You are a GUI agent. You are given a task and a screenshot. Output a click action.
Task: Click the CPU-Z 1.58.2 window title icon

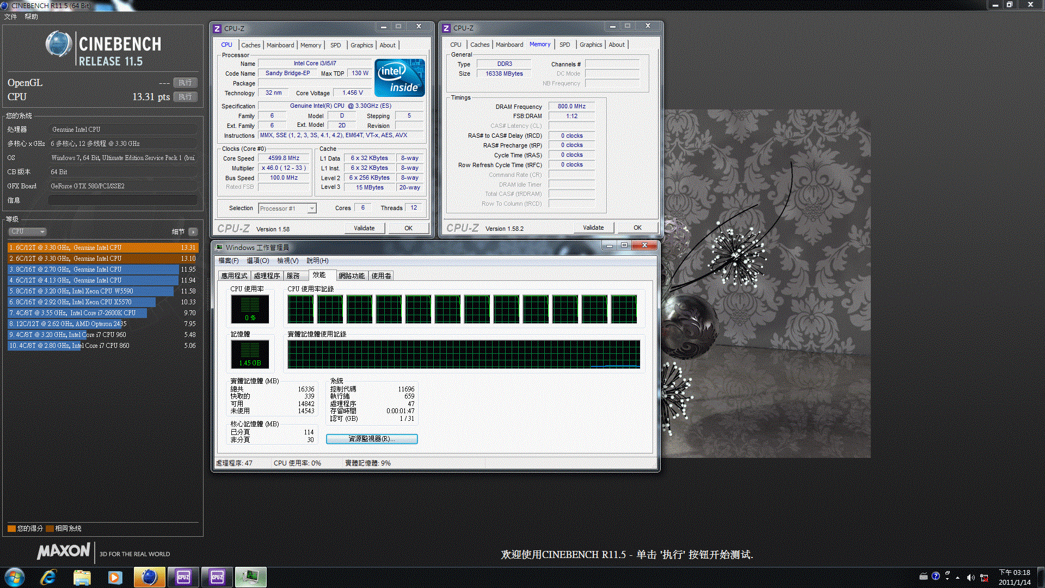(446, 28)
